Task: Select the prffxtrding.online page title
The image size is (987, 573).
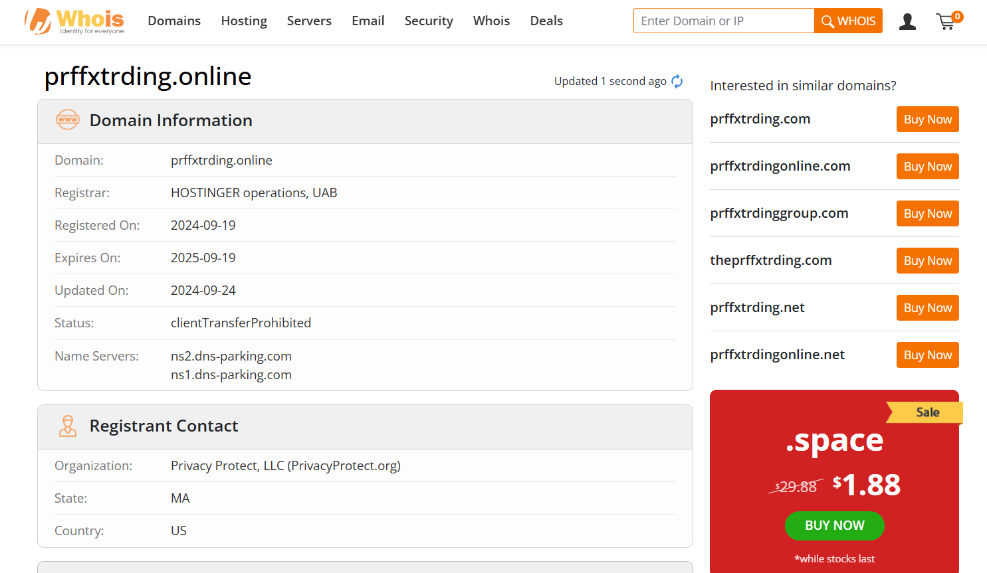Action: (148, 76)
